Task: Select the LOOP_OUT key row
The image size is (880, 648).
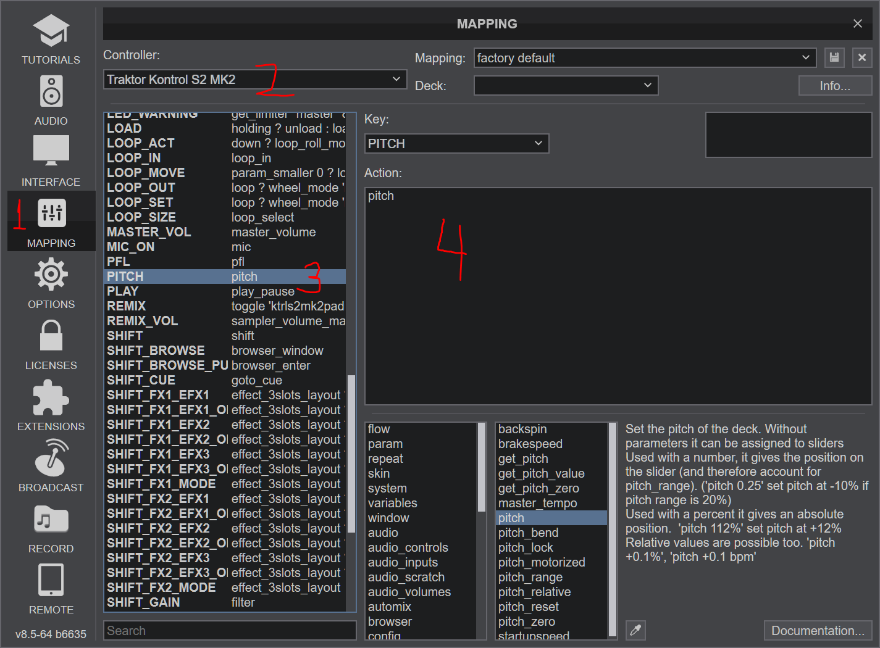Action: (x=225, y=188)
